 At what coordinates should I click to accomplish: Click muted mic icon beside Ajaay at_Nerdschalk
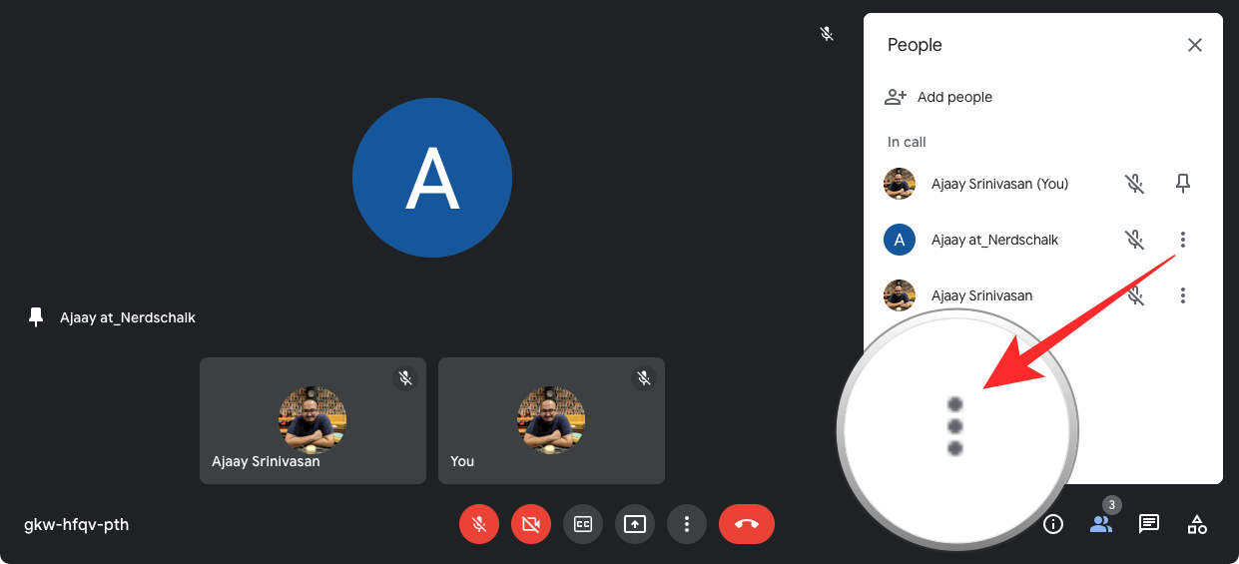pos(1134,240)
